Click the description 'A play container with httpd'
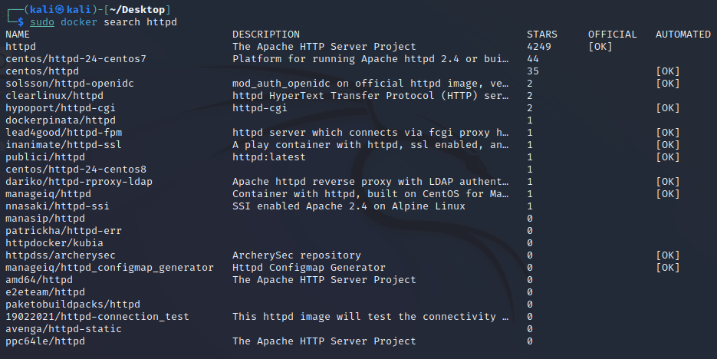 [x=370, y=145]
